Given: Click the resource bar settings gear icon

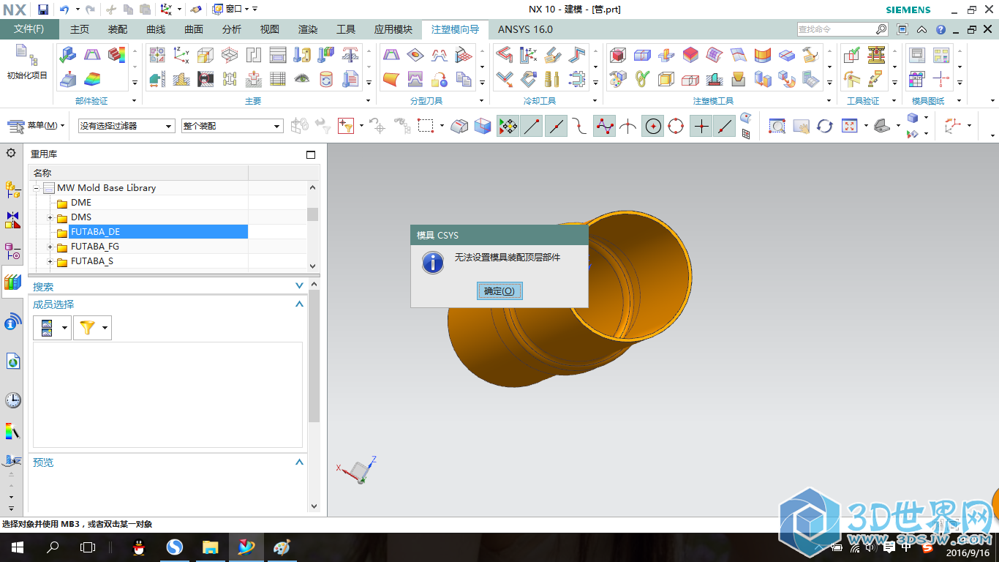Looking at the screenshot, I should [11, 153].
